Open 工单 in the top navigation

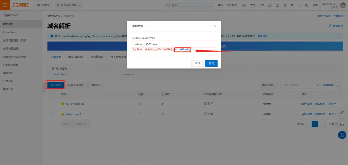(262, 5)
